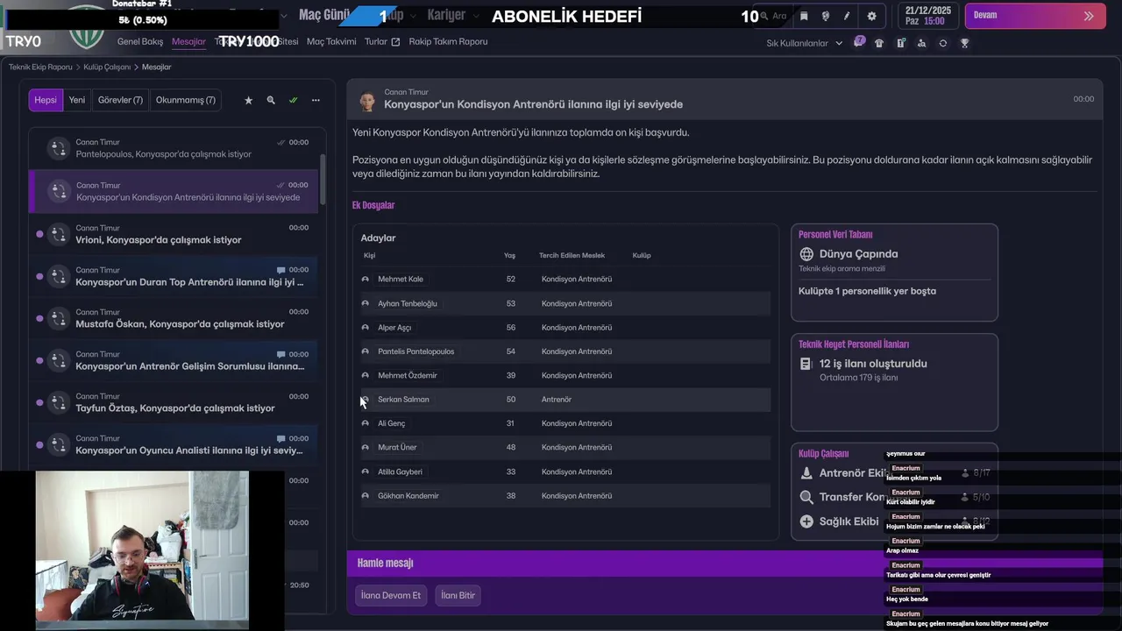Click the globe icon beside Dünya Çapında

(x=806, y=254)
